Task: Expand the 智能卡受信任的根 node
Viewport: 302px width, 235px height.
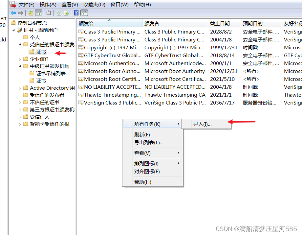Action: click(x=20, y=124)
